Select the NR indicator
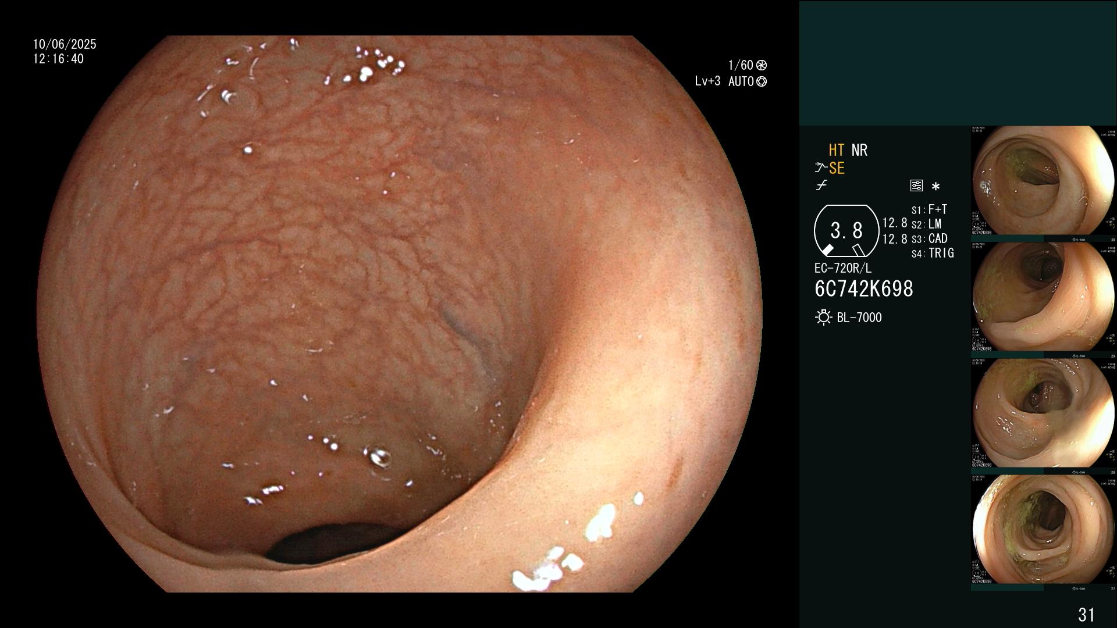Viewport: 1117px width, 628px height. tap(859, 150)
